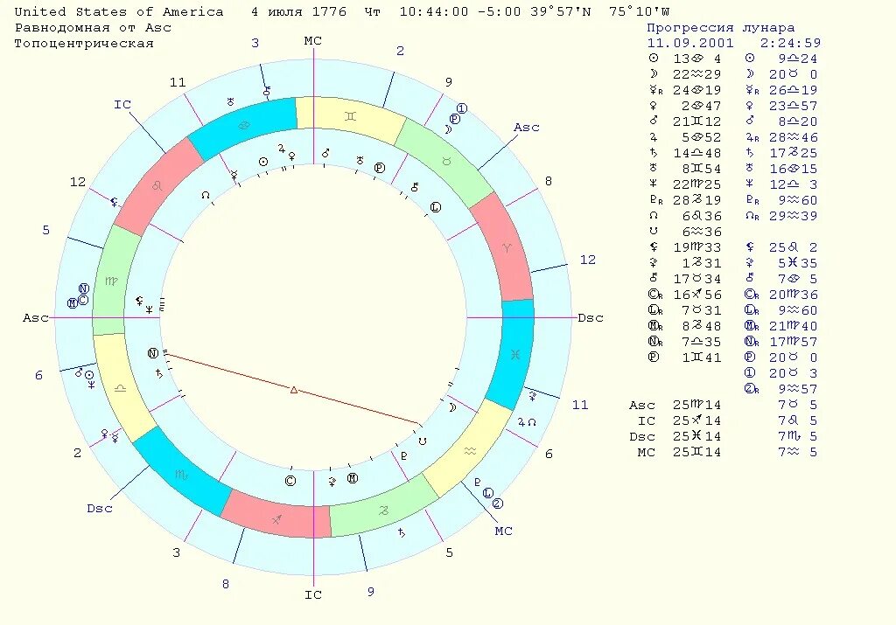Click the circled 1 marker in outer ring
Screen dimensions: 896x625
tap(462, 108)
